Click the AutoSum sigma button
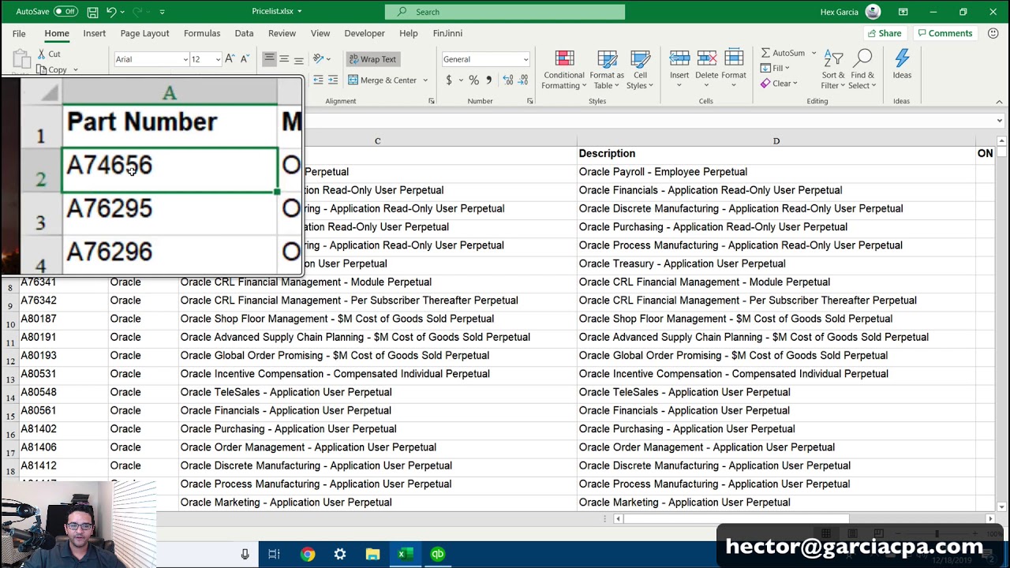The image size is (1010, 568). pos(783,53)
